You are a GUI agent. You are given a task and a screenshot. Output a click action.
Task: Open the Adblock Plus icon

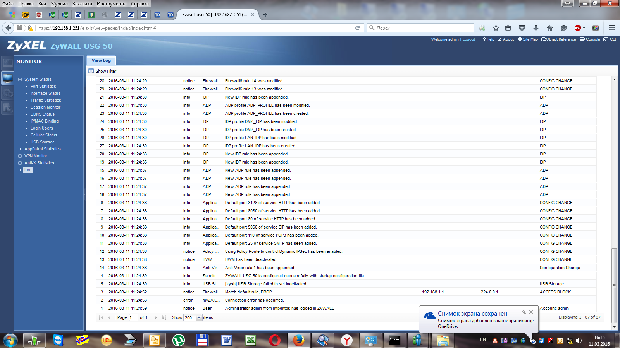coord(578,28)
